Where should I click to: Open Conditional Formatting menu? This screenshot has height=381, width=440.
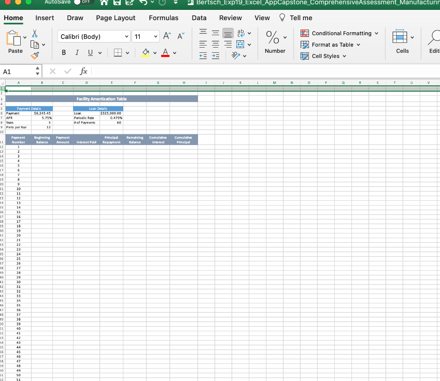(x=339, y=33)
